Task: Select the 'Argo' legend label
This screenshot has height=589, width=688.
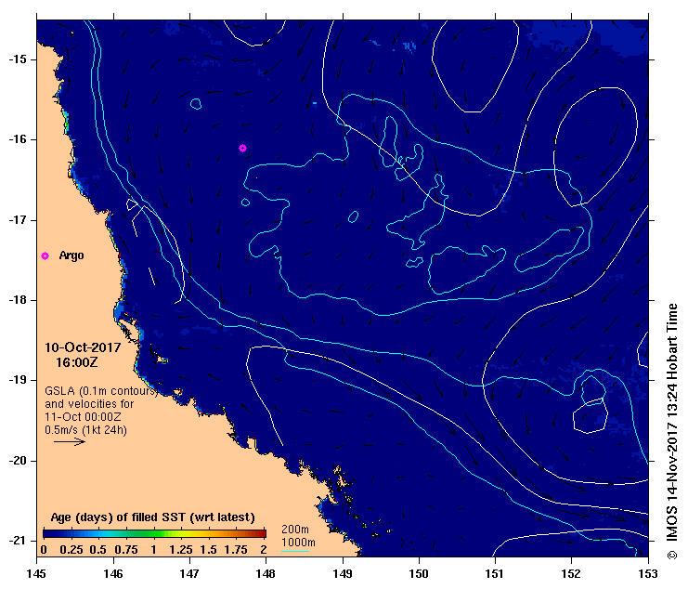Action: coord(71,255)
